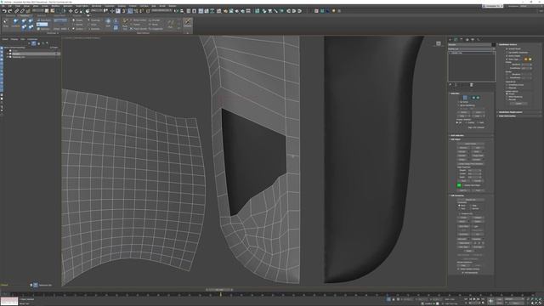The width and height of the screenshot is (544, 306).
Task: Activate the Select and Scale tool
Action: [82, 11]
